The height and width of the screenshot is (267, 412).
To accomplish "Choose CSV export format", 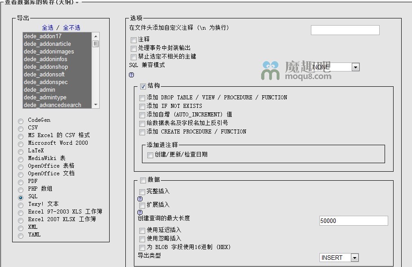I will point(21,129).
